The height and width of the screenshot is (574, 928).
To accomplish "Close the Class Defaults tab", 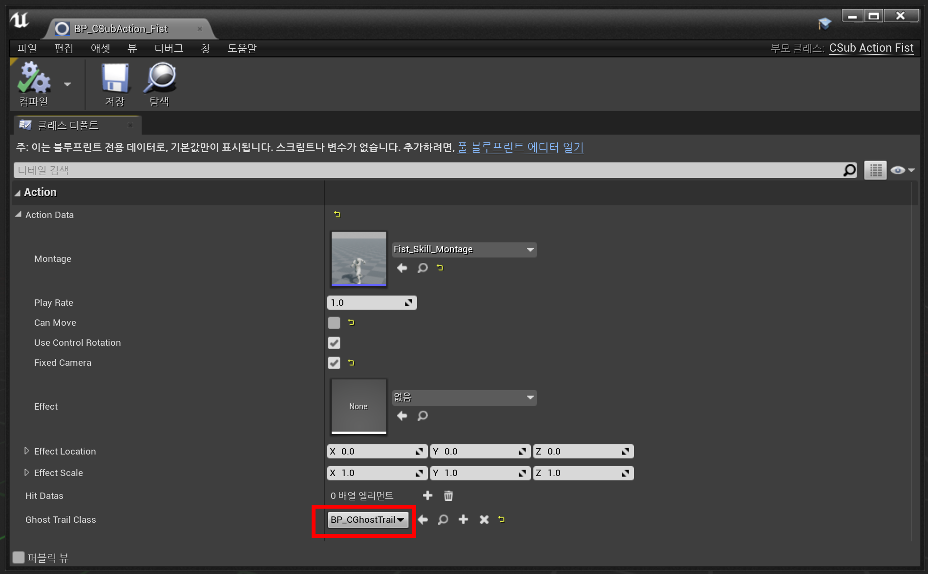I will (x=130, y=125).
